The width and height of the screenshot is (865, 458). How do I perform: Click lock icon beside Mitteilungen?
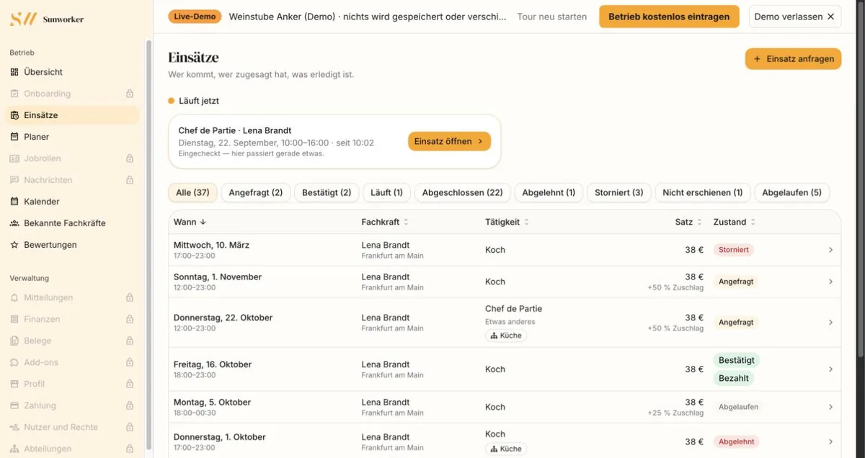(130, 297)
